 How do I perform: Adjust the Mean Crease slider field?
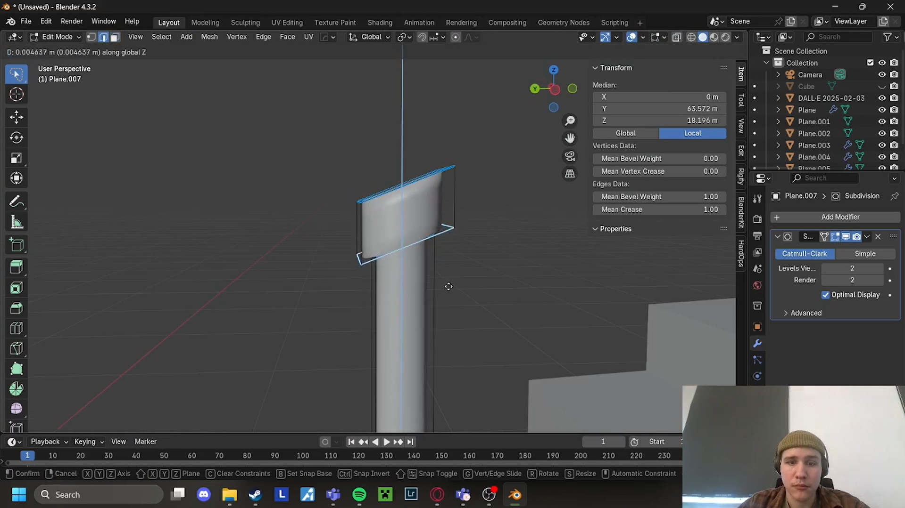pos(659,210)
